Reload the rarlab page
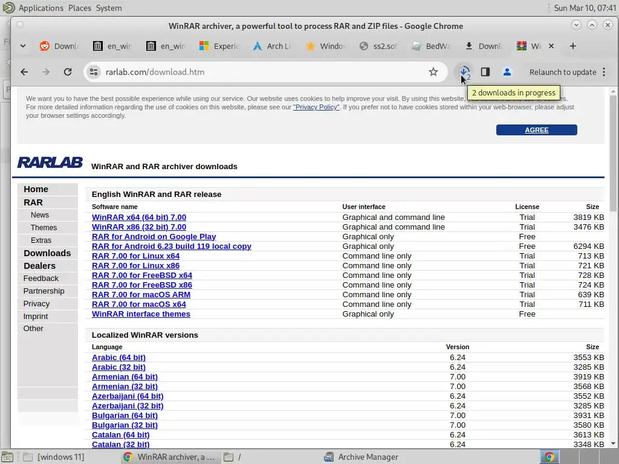 coord(68,72)
